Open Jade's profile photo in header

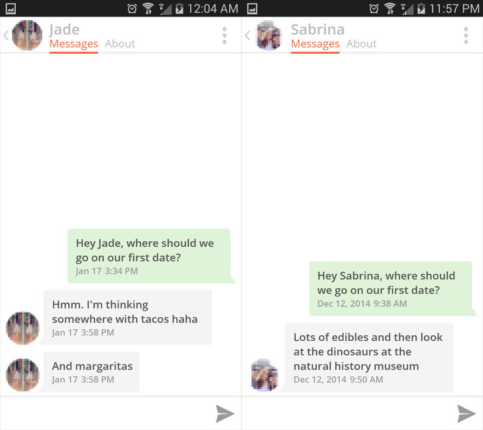click(27, 35)
